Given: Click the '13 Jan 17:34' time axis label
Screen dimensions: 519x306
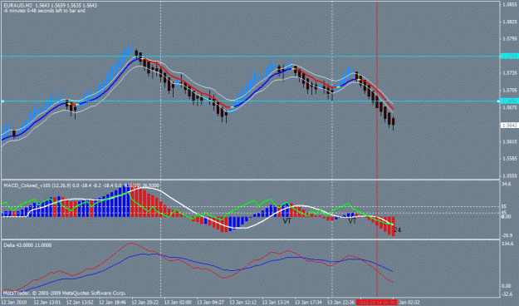Looking at the screenshot, I should click(308, 303).
